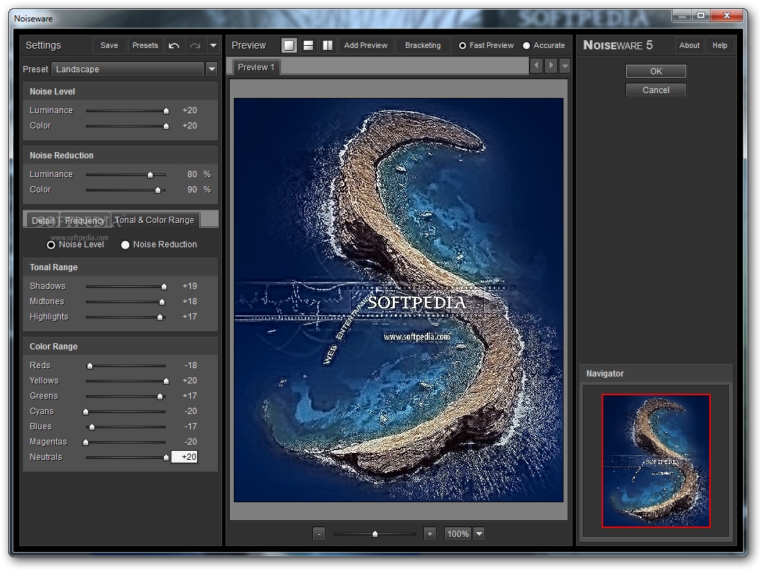762x571 pixels.
Task: Switch to the Detail tab
Action: (x=43, y=221)
